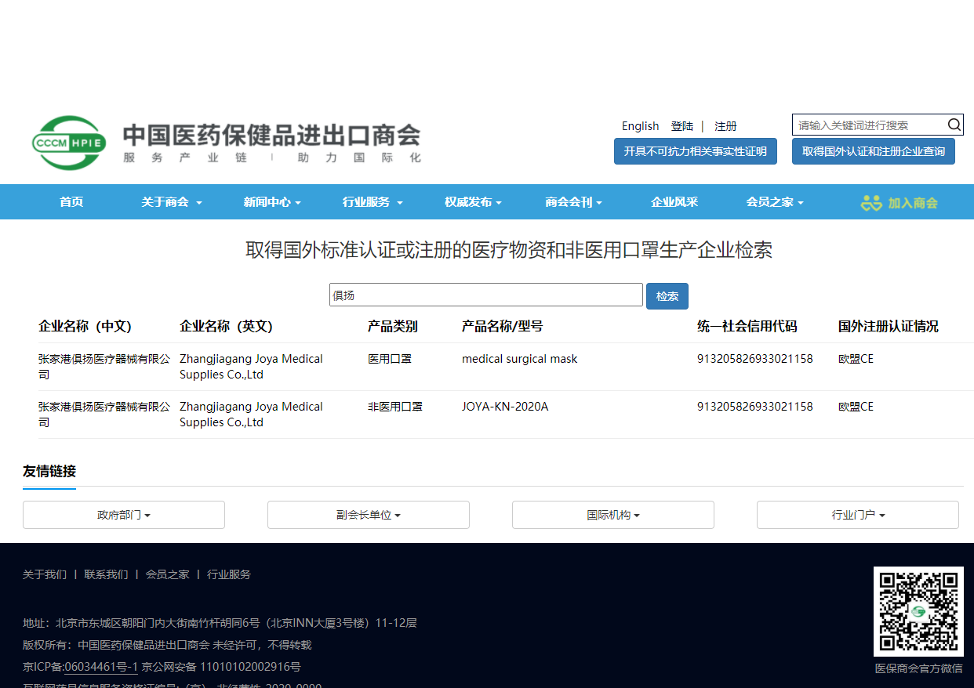Click the 国外注册认证情况 column header

click(889, 327)
